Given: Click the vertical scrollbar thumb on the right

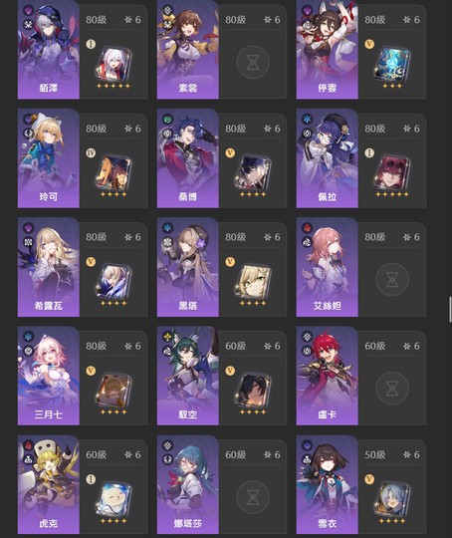Looking at the screenshot, I should click(x=450, y=310).
